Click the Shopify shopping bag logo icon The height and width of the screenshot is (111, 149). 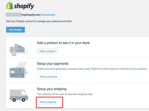click(9, 5)
